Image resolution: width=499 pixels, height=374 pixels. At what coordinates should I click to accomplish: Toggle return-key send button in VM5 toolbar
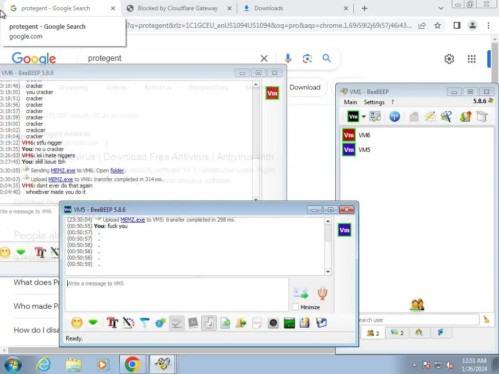[x=209, y=323]
